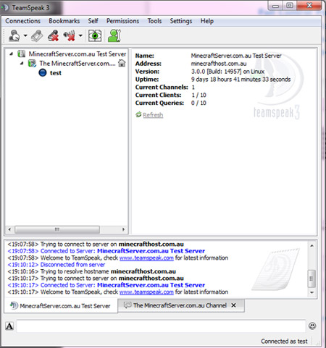Screen dimensions: 326x348
Task: Click the chat log scroll down arrow
Action: [312, 292]
